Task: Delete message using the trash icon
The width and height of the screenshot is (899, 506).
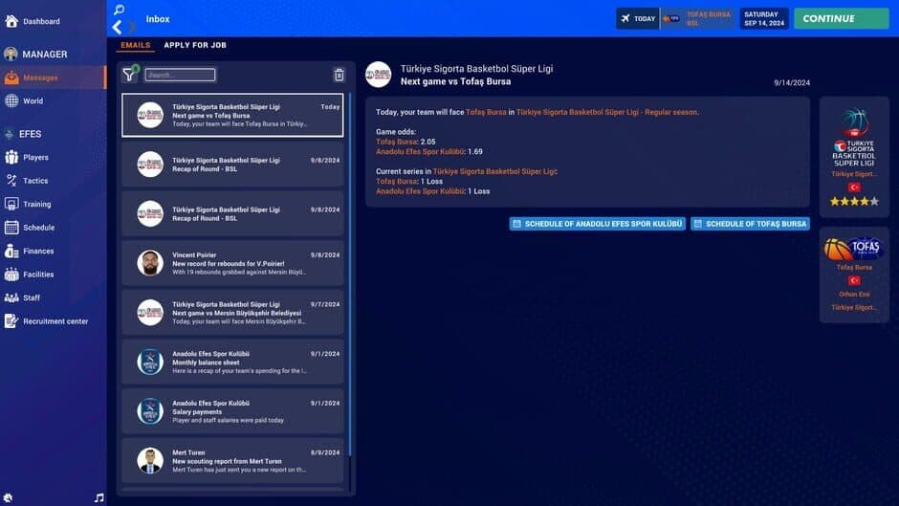Action: point(339,75)
